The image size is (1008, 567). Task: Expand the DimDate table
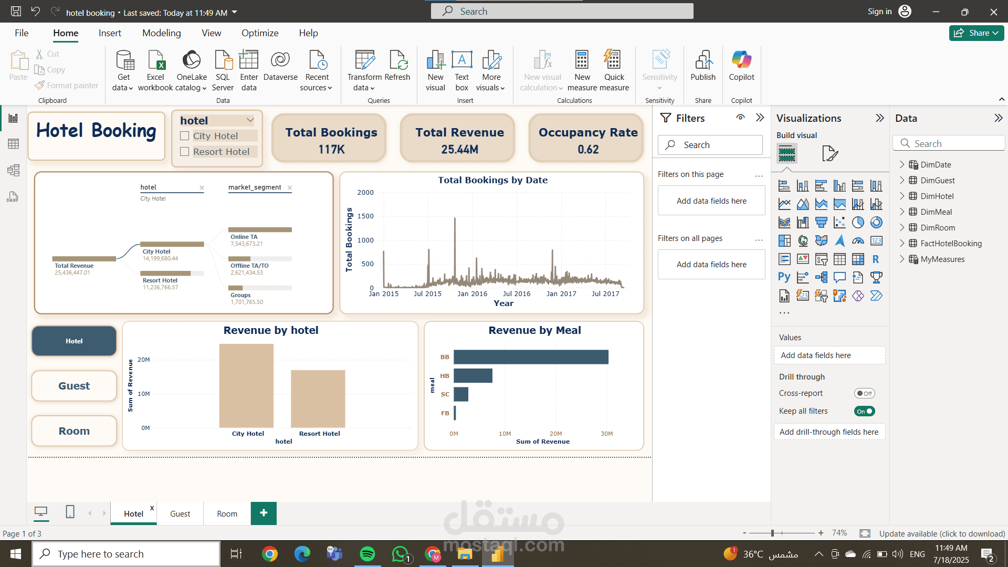point(902,164)
